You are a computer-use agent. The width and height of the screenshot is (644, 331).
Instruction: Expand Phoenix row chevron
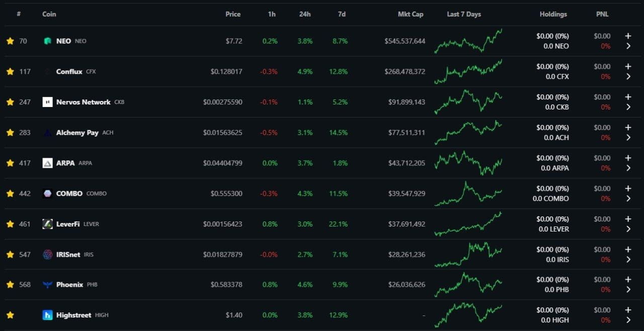[x=628, y=290]
